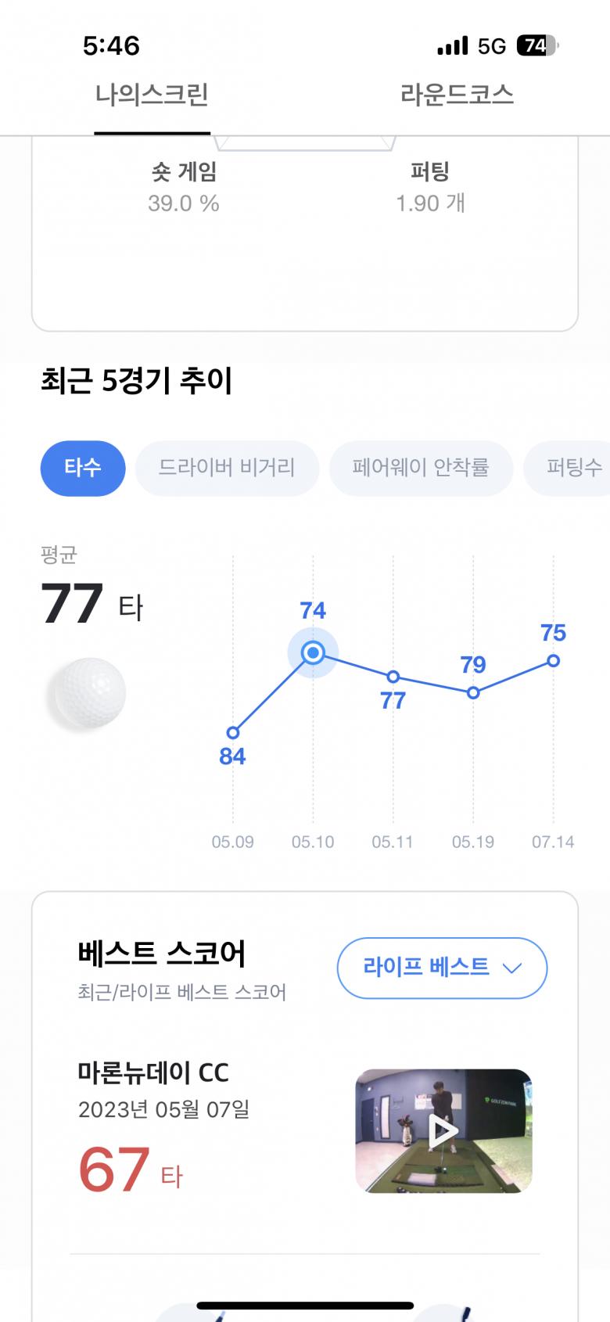Open the 라운드코스 tab
This screenshot has height=1322, width=610.
pos(457,95)
